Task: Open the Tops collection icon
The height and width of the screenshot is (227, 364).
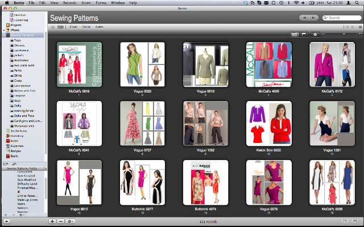Action: [11, 40]
